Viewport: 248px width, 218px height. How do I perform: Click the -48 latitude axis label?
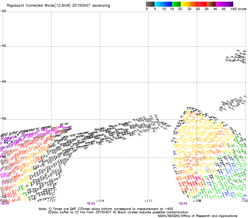(3, 157)
